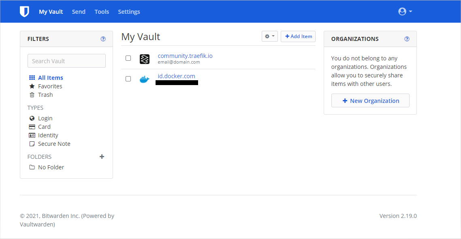Click the Docker whale icon
Viewport: 461px width, 239px height.
[x=144, y=79]
